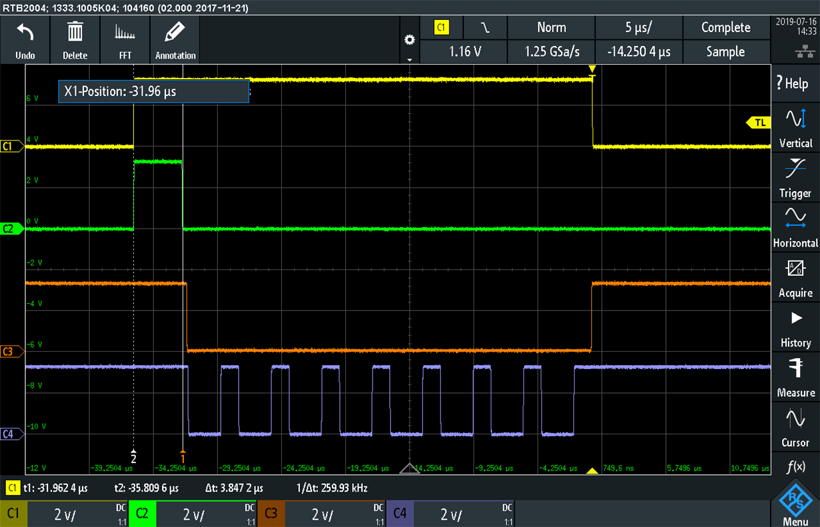The height and width of the screenshot is (527, 820).
Task: Click the C1 cursor source badge in results bar
Action: 12,488
